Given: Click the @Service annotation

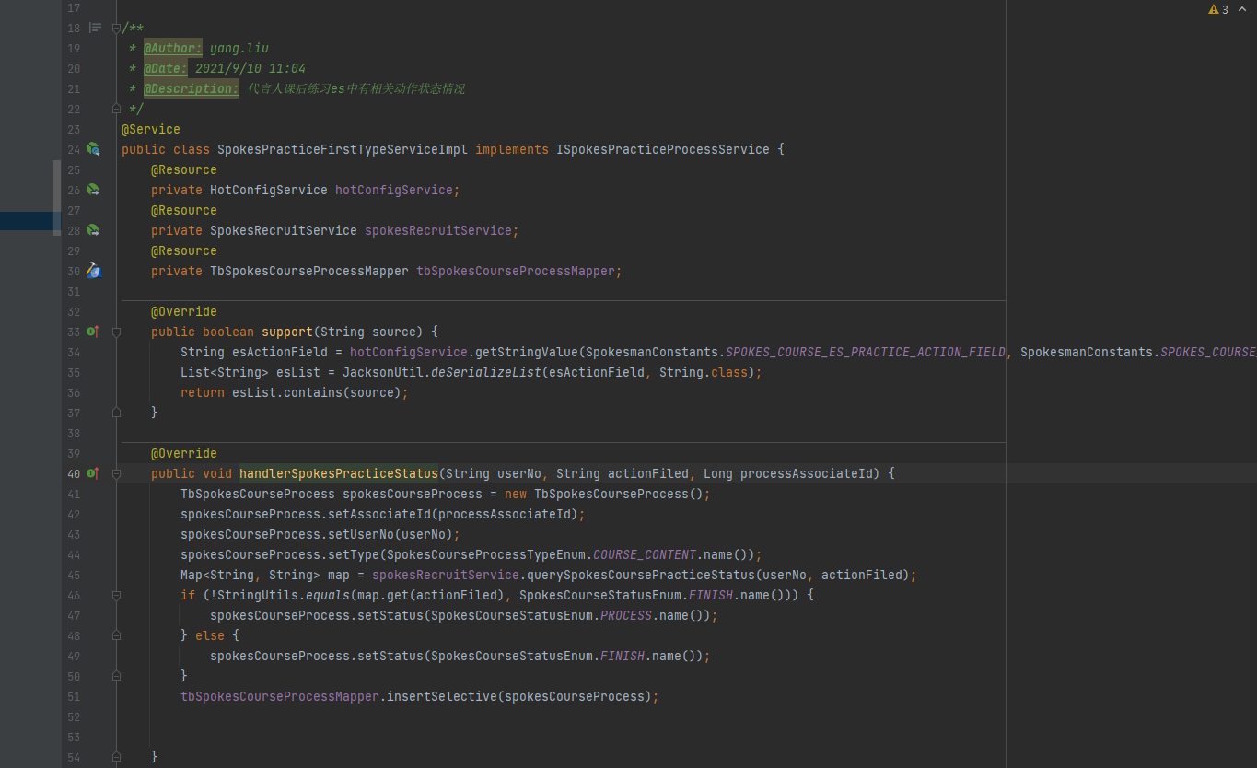Looking at the screenshot, I should [151, 129].
